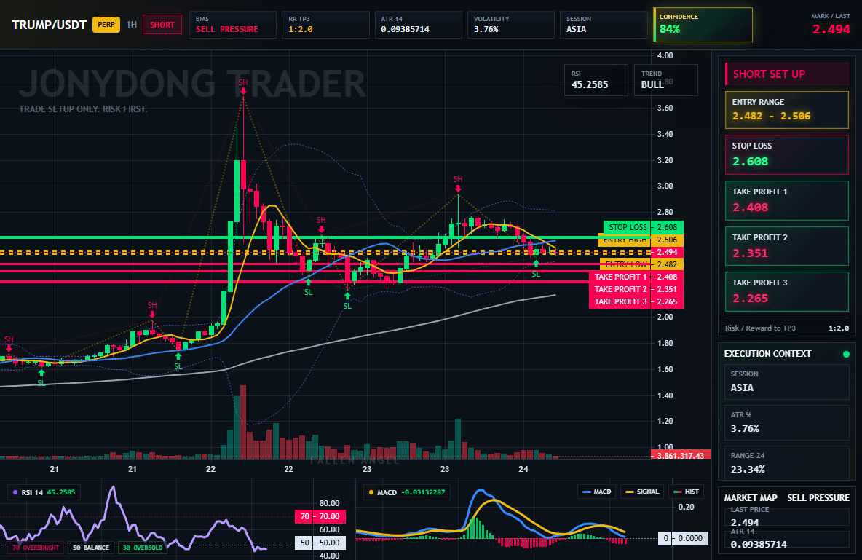Click the lowest SL swing-low marker near 1.50
Image resolution: width=862 pixels, height=560 pixels.
pos(41,378)
